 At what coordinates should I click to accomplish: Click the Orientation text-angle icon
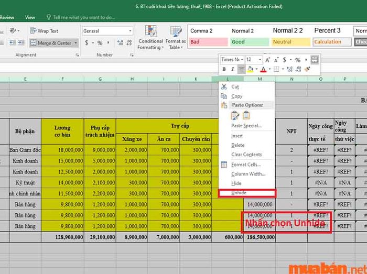point(13,30)
